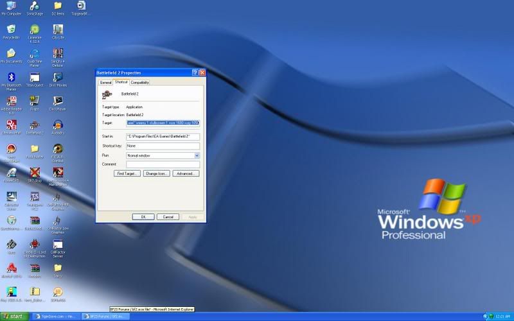Launch the PowerDVD shortcut

(x=11, y=175)
